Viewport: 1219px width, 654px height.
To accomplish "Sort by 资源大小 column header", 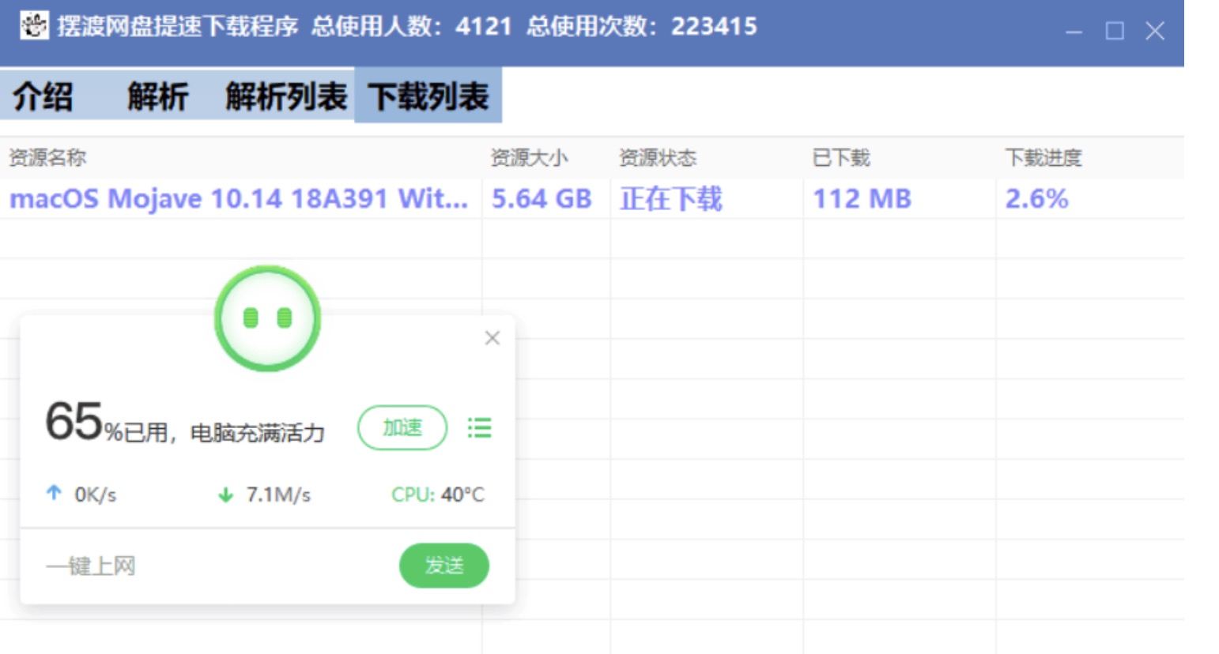I will pyautogui.click(x=529, y=158).
